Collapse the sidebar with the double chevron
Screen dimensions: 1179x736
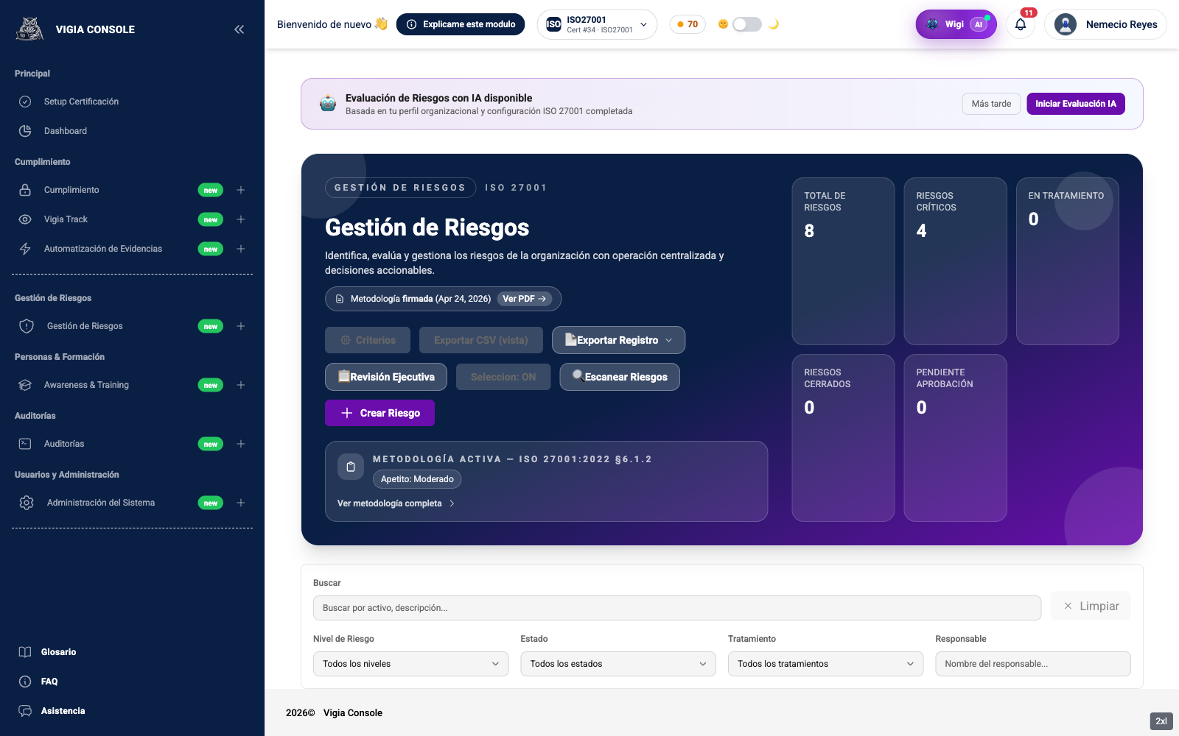click(239, 29)
